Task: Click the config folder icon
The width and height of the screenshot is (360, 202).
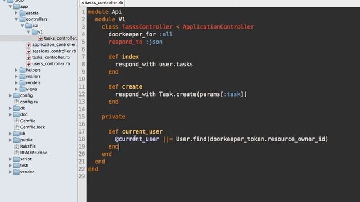Action: pos(16,95)
